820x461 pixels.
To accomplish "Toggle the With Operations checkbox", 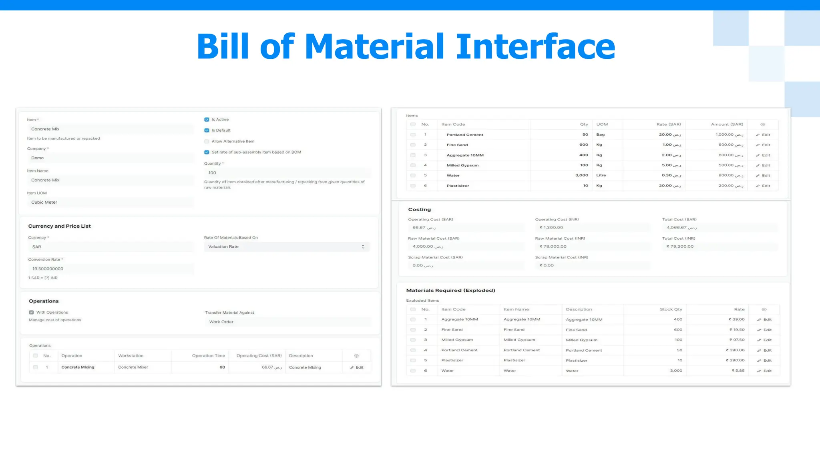I will click(x=31, y=313).
